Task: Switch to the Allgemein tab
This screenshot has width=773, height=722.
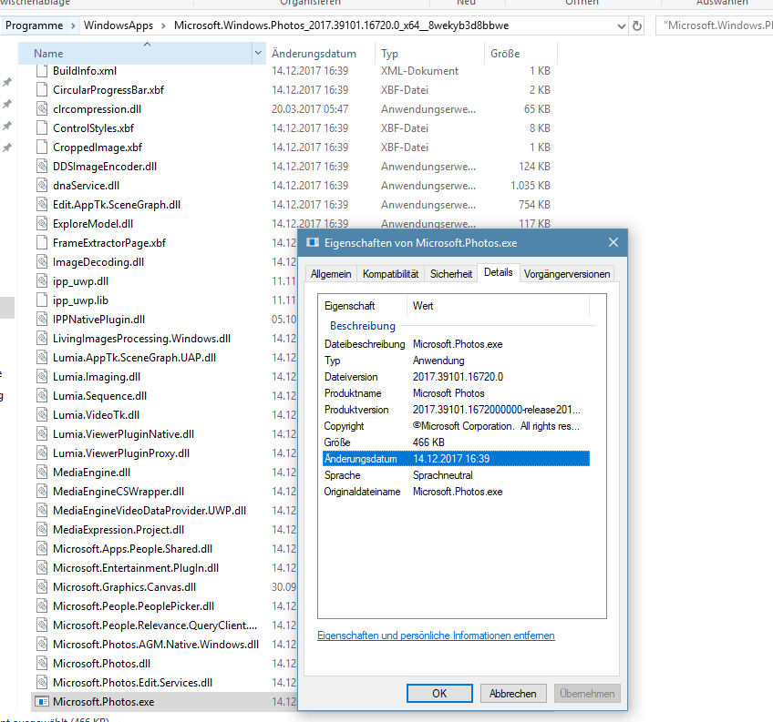Action: pos(331,274)
